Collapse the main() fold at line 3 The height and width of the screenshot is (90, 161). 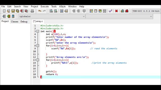click(38, 31)
